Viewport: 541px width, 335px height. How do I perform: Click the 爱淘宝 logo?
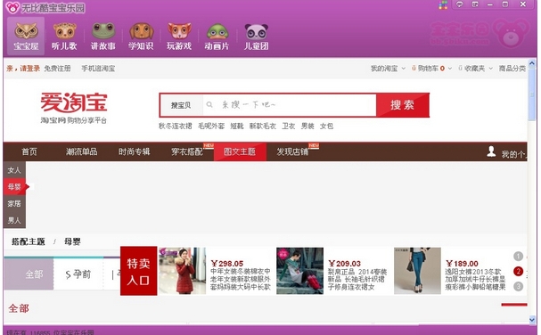[74, 102]
